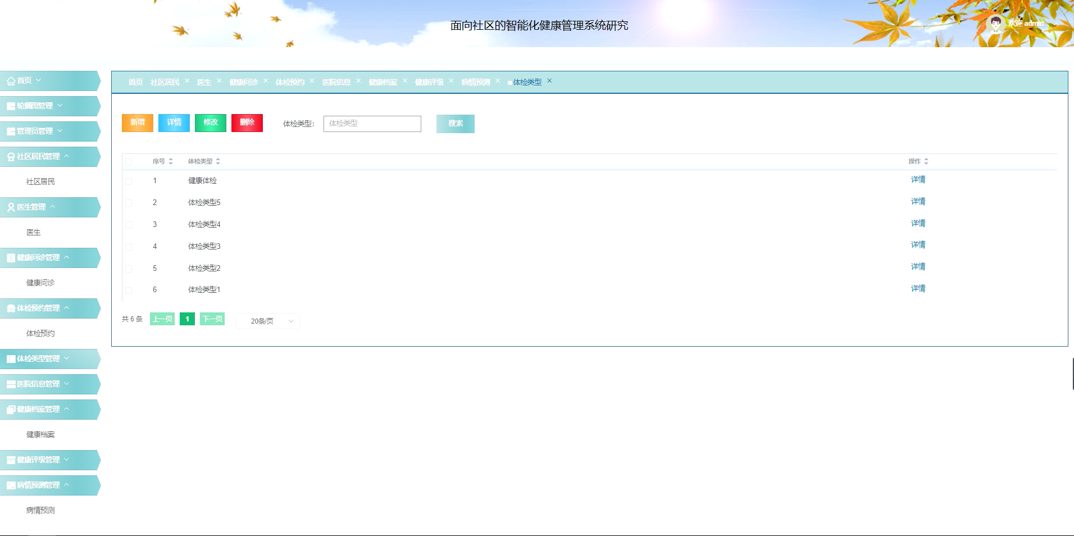The image size is (1074, 536).
Task: Click the orange 新增 button
Action: 137,122
